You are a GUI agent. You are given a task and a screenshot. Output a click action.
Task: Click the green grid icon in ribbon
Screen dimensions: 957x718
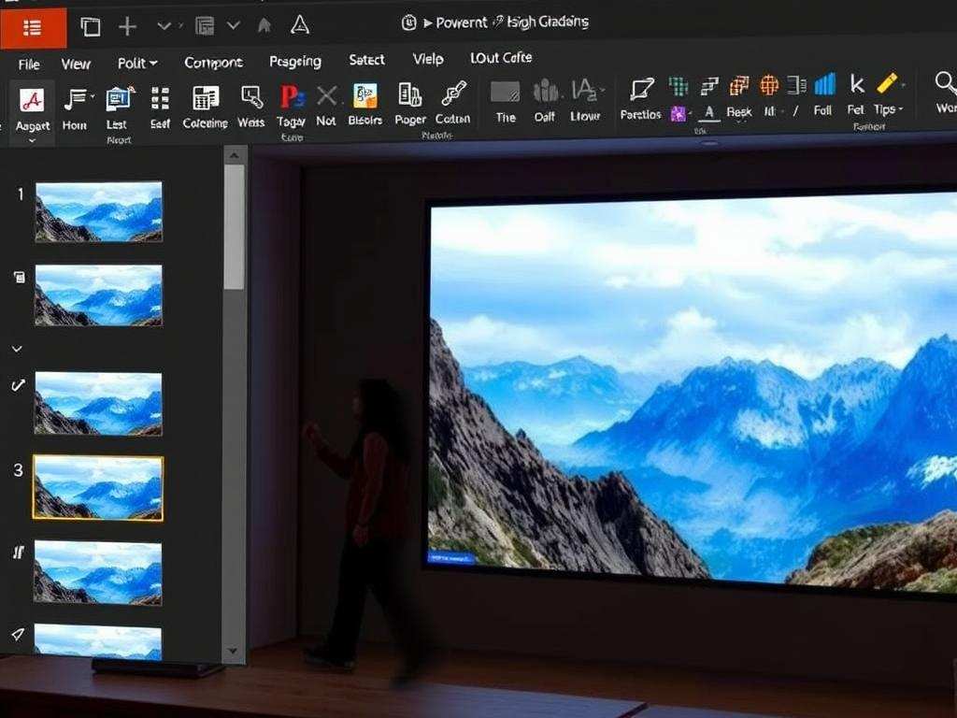678,87
